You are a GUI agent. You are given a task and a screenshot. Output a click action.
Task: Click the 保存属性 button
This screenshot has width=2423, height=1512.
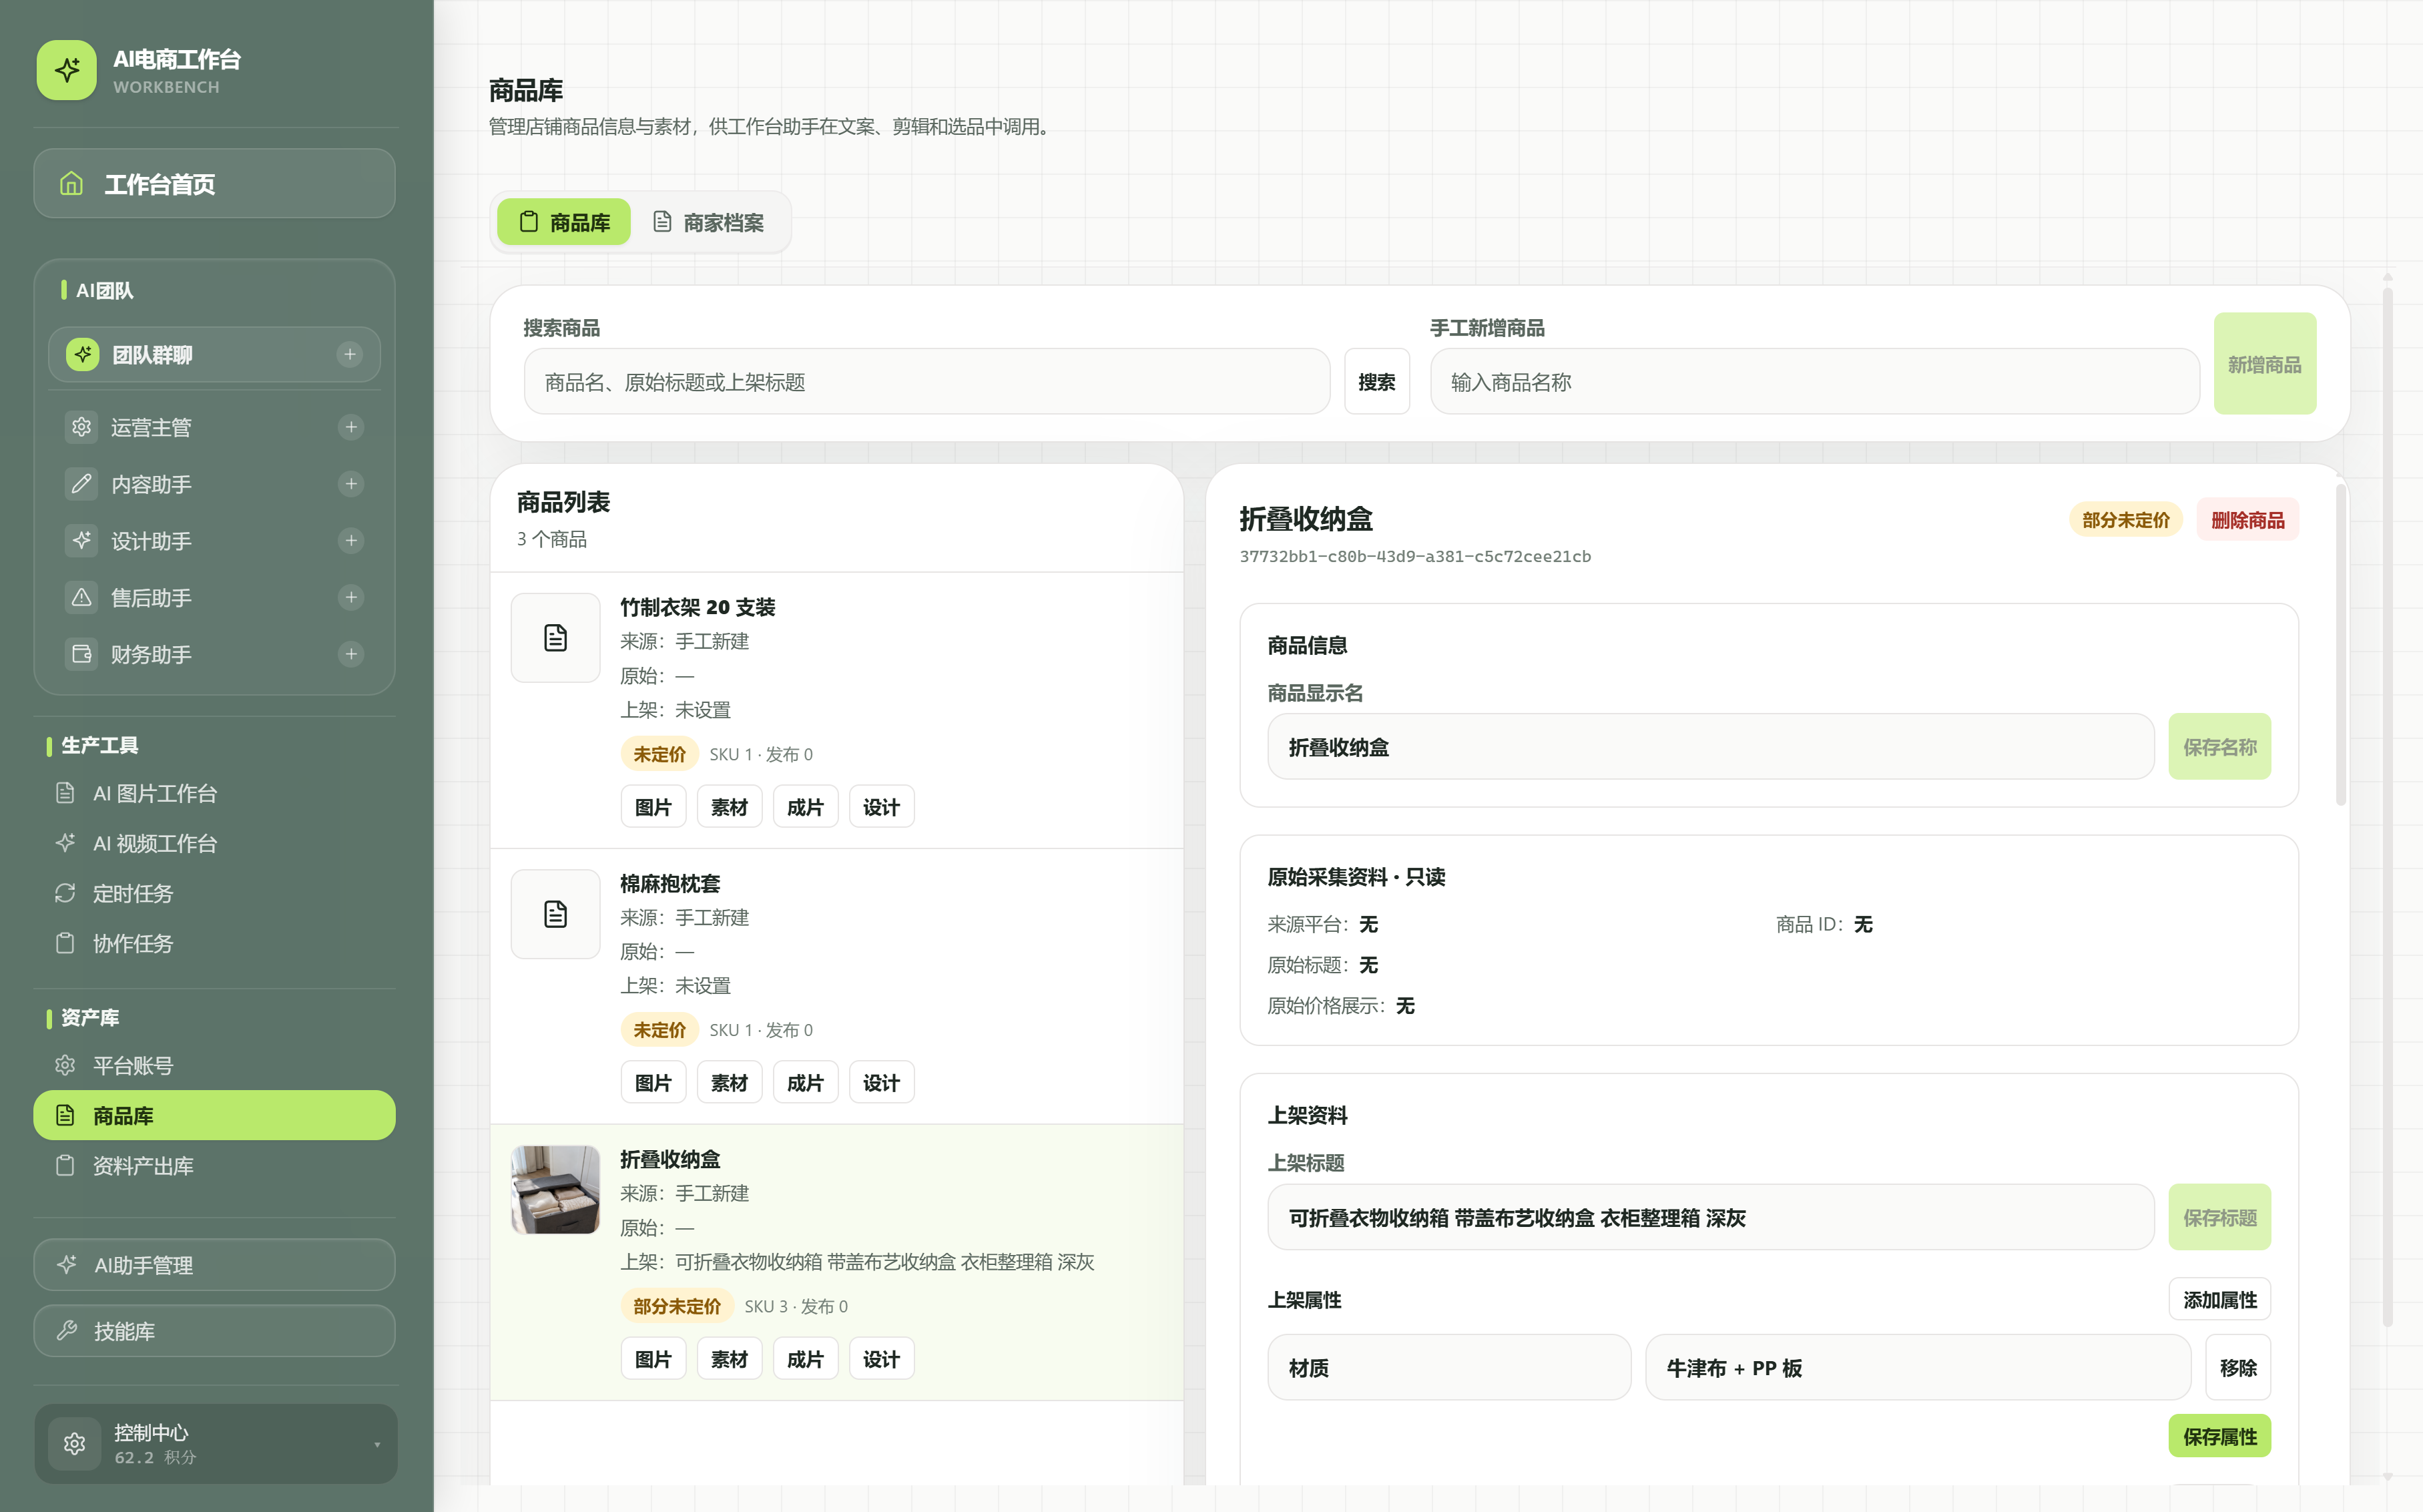2219,1436
